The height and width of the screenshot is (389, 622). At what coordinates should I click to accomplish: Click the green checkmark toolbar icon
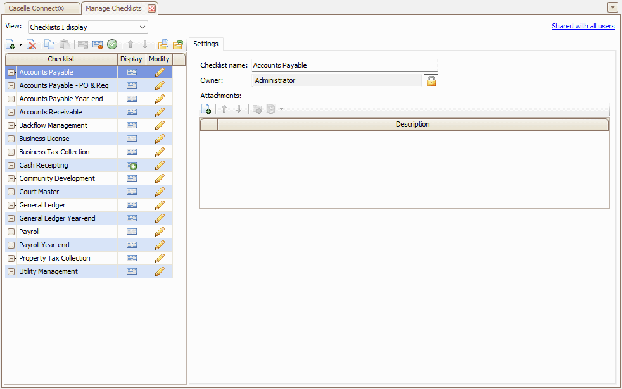112,45
